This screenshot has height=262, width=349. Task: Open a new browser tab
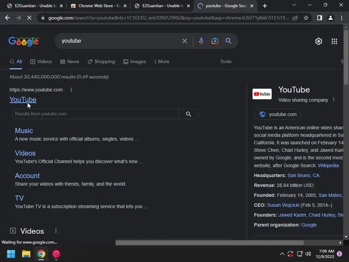[x=264, y=6]
